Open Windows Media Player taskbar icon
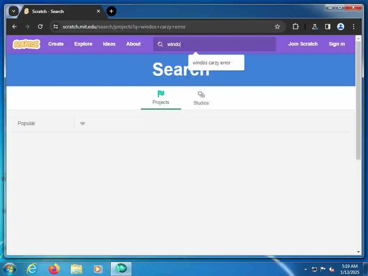The image size is (368, 276). [x=98, y=269]
